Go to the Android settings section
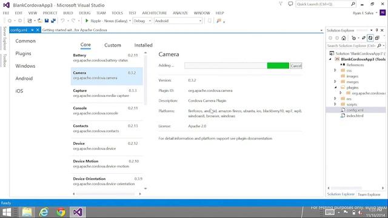Screen dimensions: 388x218 tap(24, 78)
